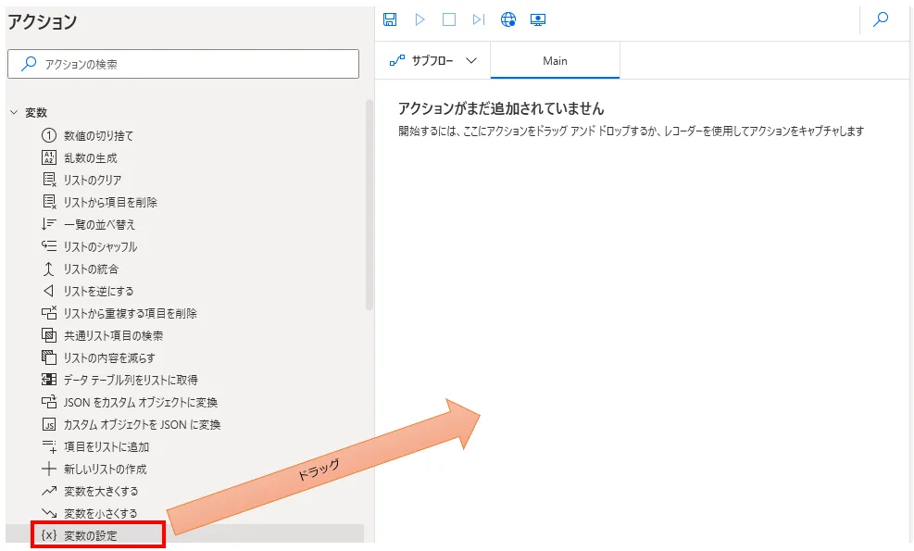Click the Save flow icon
This screenshot has width=914, height=551.
point(390,19)
